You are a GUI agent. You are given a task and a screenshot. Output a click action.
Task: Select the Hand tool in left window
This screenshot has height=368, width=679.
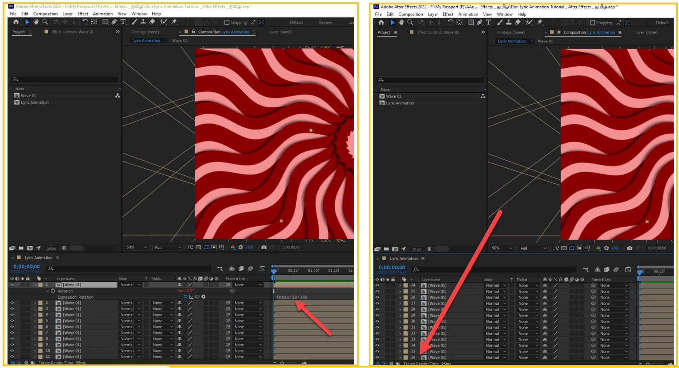click(x=36, y=22)
